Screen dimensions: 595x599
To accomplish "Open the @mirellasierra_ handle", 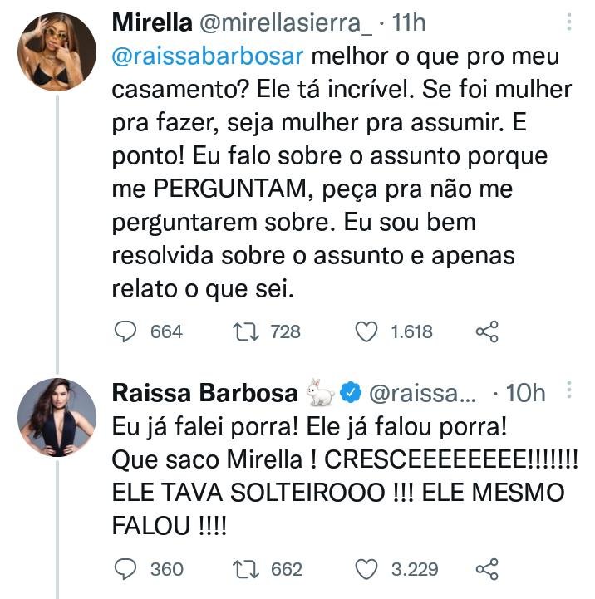I will [286, 23].
